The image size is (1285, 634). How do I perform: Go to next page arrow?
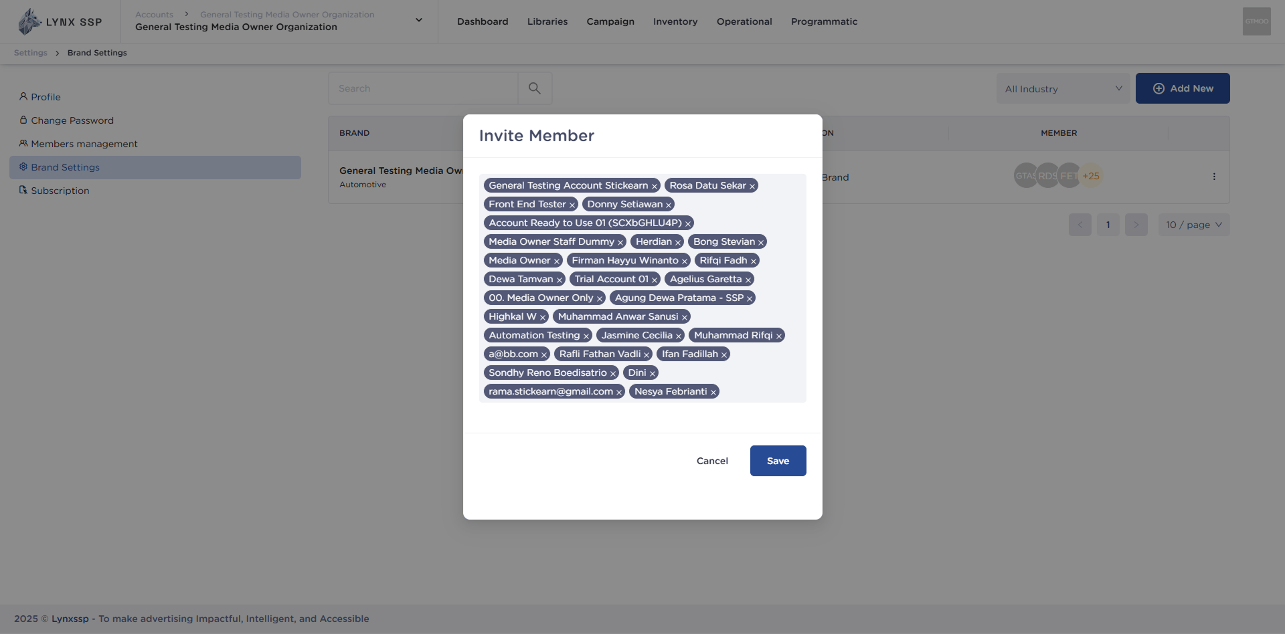pos(1136,225)
